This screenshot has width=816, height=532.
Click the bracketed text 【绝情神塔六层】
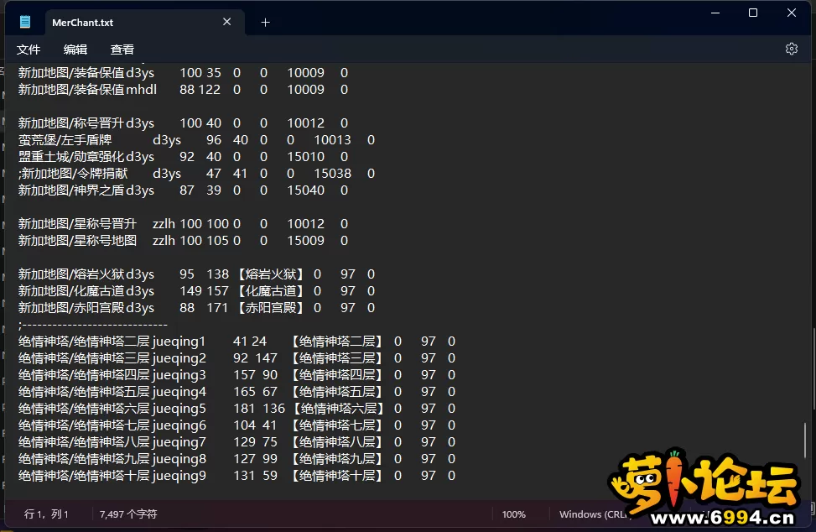click(338, 409)
